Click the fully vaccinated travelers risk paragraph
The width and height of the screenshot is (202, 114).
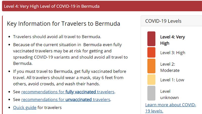(x=70, y=54)
